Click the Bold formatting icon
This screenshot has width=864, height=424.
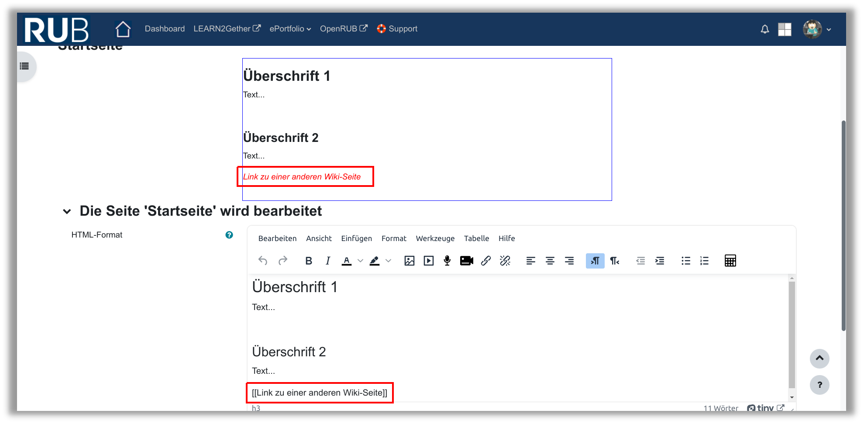309,261
